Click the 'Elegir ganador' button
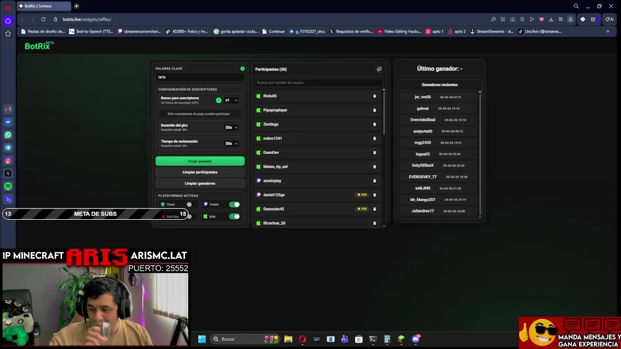This screenshot has height=349, width=621. (x=200, y=161)
